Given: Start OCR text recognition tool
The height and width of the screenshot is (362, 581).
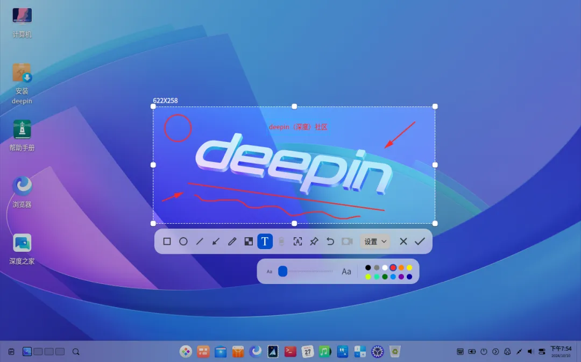Looking at the screenshot, I should [297, 242].
